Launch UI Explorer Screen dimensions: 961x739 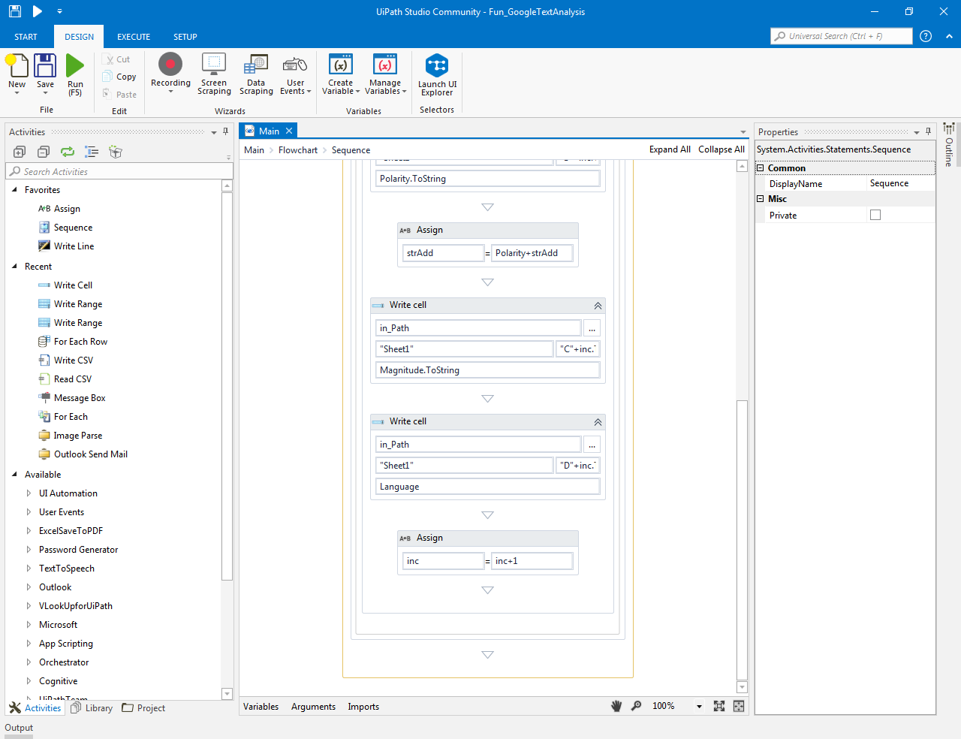(437, 75)
